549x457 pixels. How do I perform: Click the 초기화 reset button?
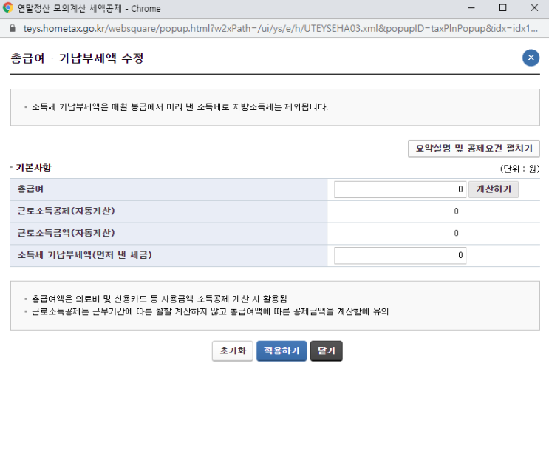point(233,351)
